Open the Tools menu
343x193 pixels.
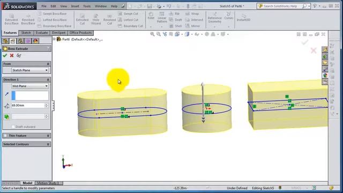click(87, 6)
